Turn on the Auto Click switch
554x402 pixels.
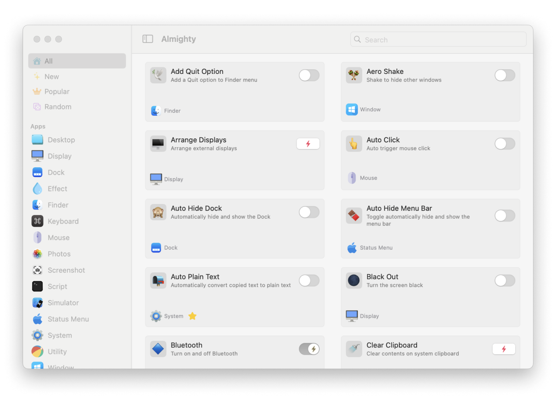pyautogui.click(x=505, y=144)
